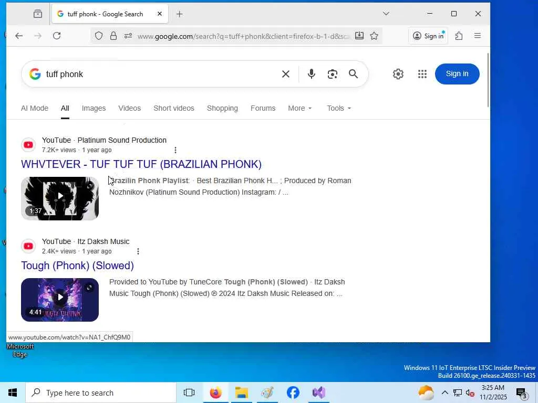This screenshot has width=538, height=403.
Task: Open the site permissions icon in address bar
Action: point(128,36)
